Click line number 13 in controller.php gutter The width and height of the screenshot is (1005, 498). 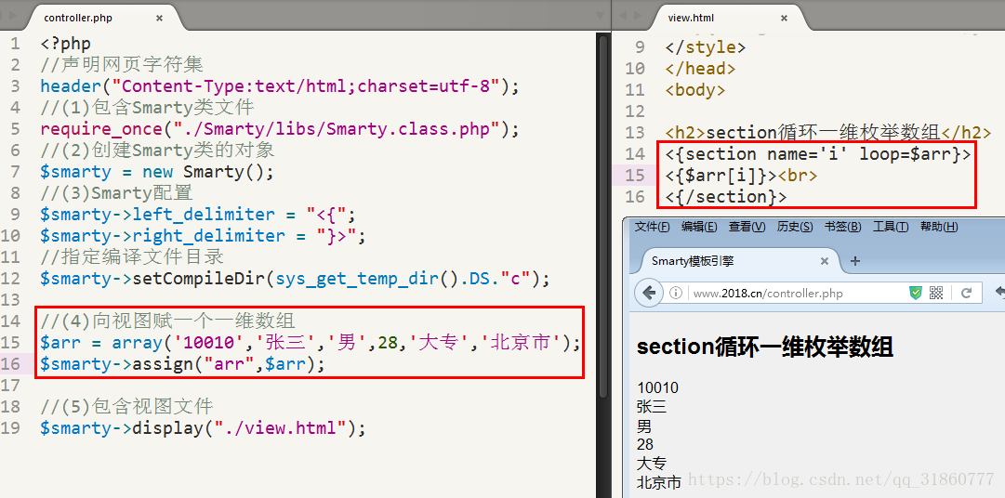coord(10,299)
